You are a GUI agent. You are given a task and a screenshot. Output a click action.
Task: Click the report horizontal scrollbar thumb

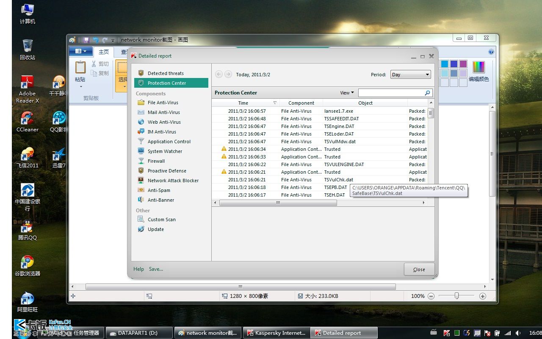tap(278, 203)
